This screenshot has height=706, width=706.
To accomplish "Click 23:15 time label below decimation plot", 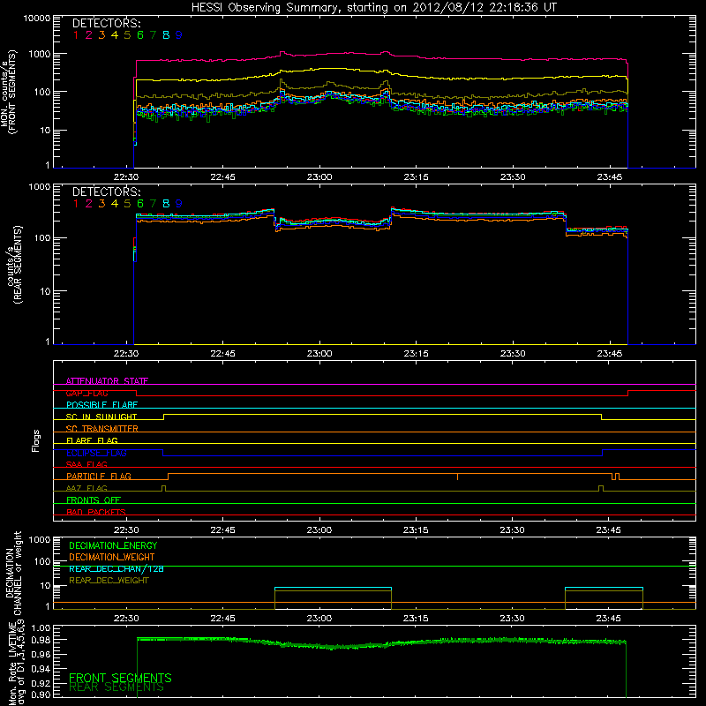I will coord(415,618).
